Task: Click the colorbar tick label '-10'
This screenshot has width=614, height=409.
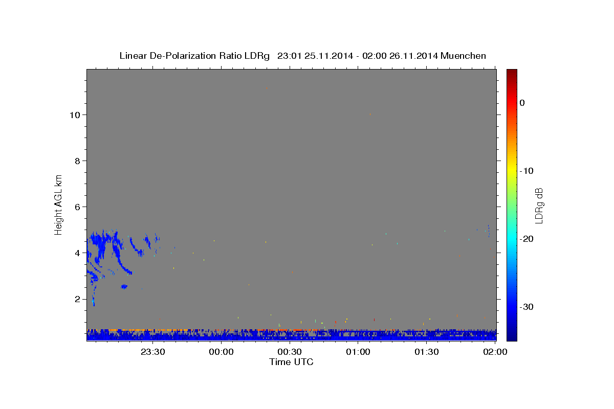Action: coord(527,171)
